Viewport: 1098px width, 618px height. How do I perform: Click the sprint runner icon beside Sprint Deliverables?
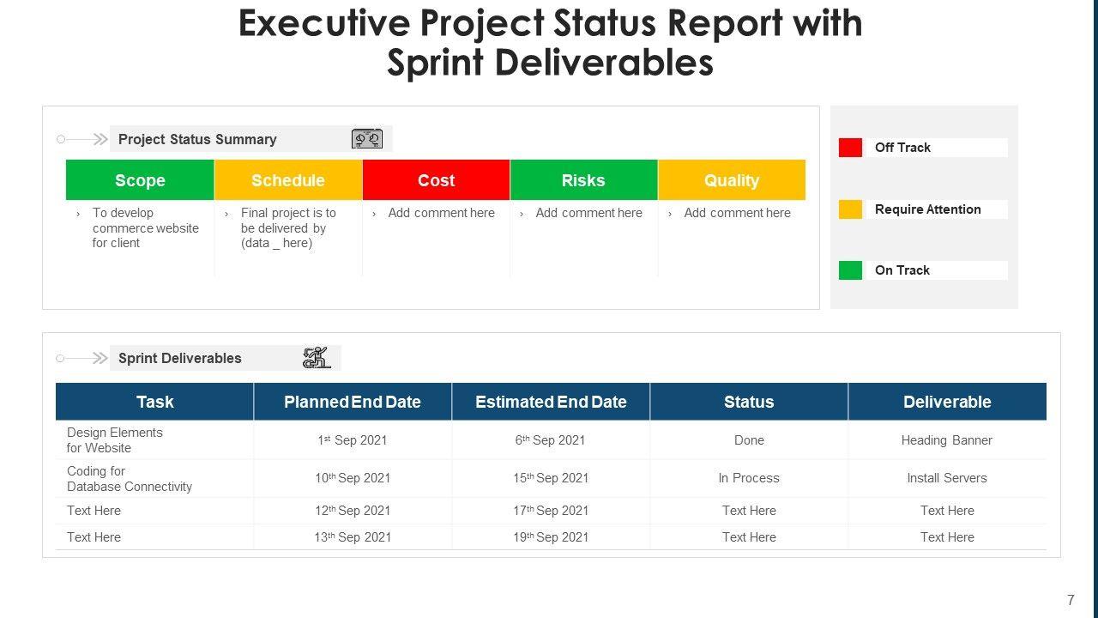coord(317,358)
